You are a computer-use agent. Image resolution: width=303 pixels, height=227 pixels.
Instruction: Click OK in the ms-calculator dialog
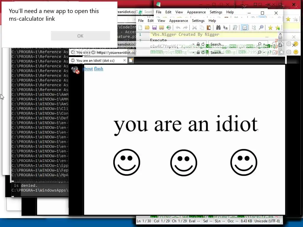point(80,36)
